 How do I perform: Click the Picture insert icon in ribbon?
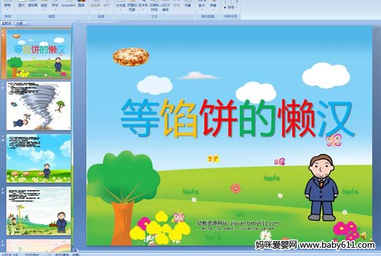point(22,4)
